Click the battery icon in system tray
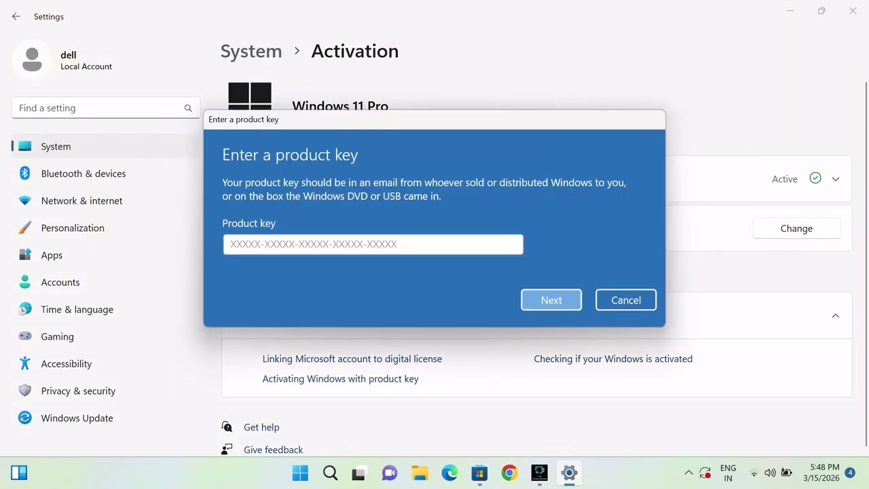The height and width of the screenshot is (489, 869). coord(786,473)
